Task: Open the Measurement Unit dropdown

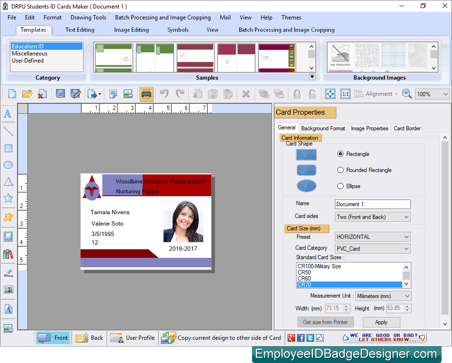Action: tap(382, 296)
